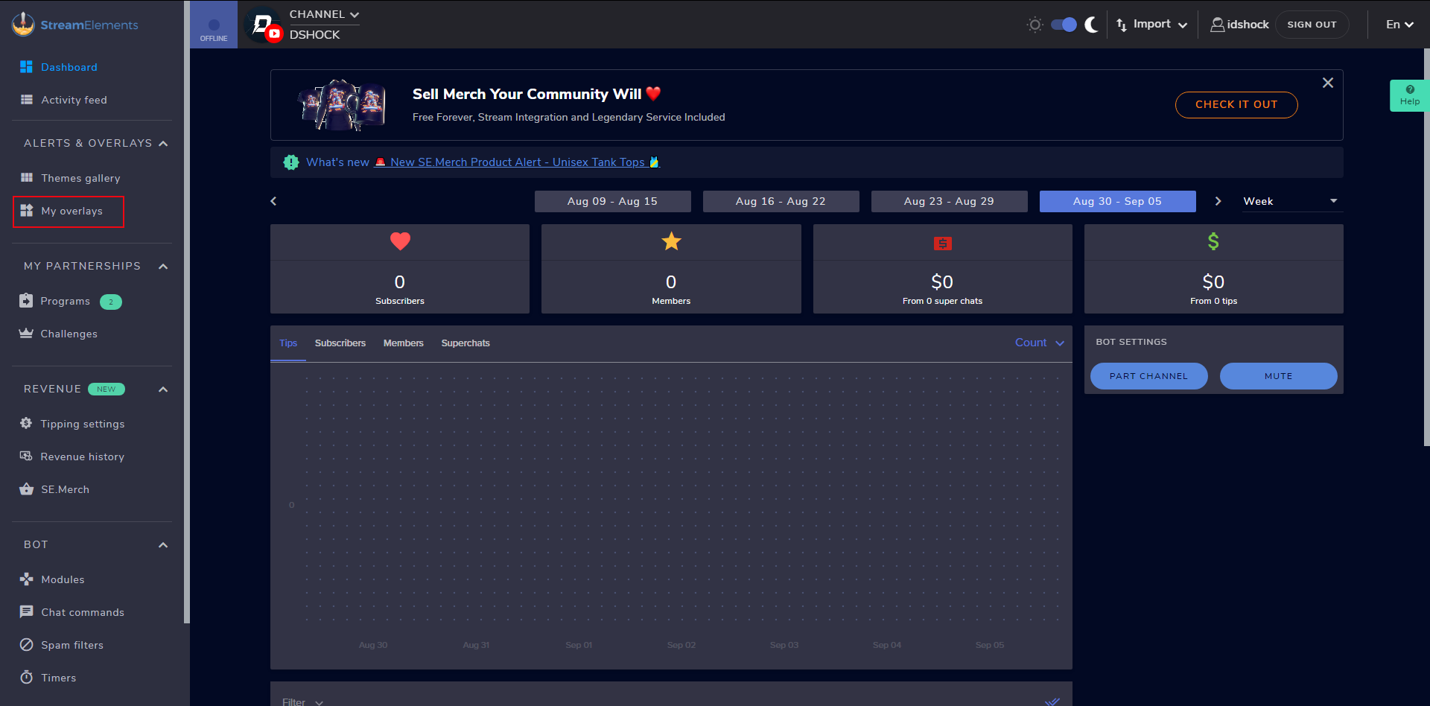This screenshot has width=1430, height=706.
Task: Open the Week period dropdown
Action: pyautogui.click(x=1292, y=201)
